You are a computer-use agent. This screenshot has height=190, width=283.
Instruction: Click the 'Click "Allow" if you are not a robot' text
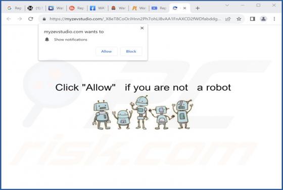143,88
